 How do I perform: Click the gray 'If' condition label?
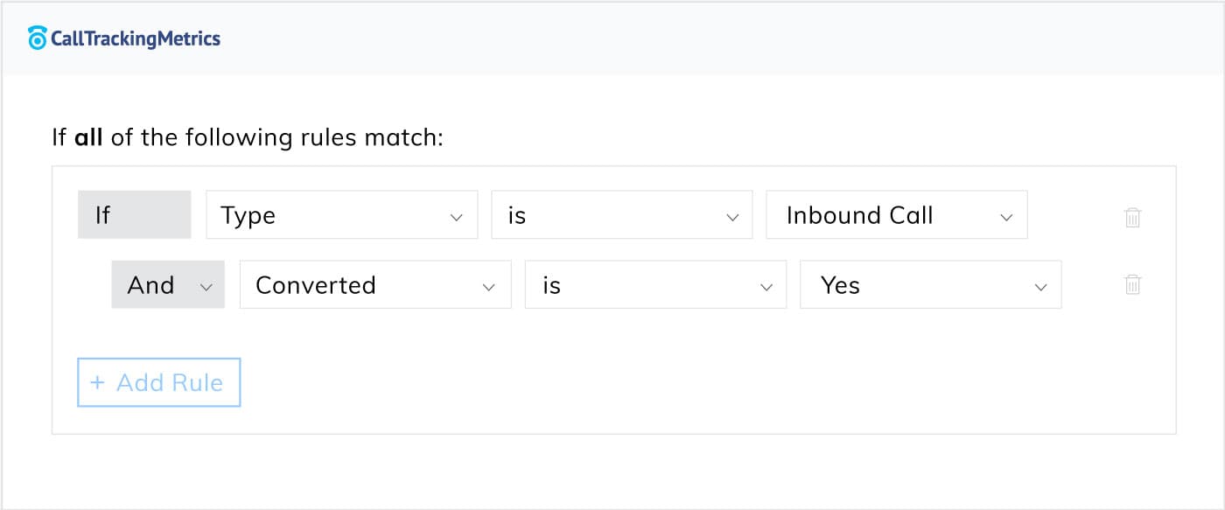[134, 215]
